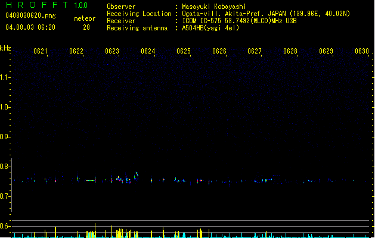Click the 0630 time marker

[362, 51]
